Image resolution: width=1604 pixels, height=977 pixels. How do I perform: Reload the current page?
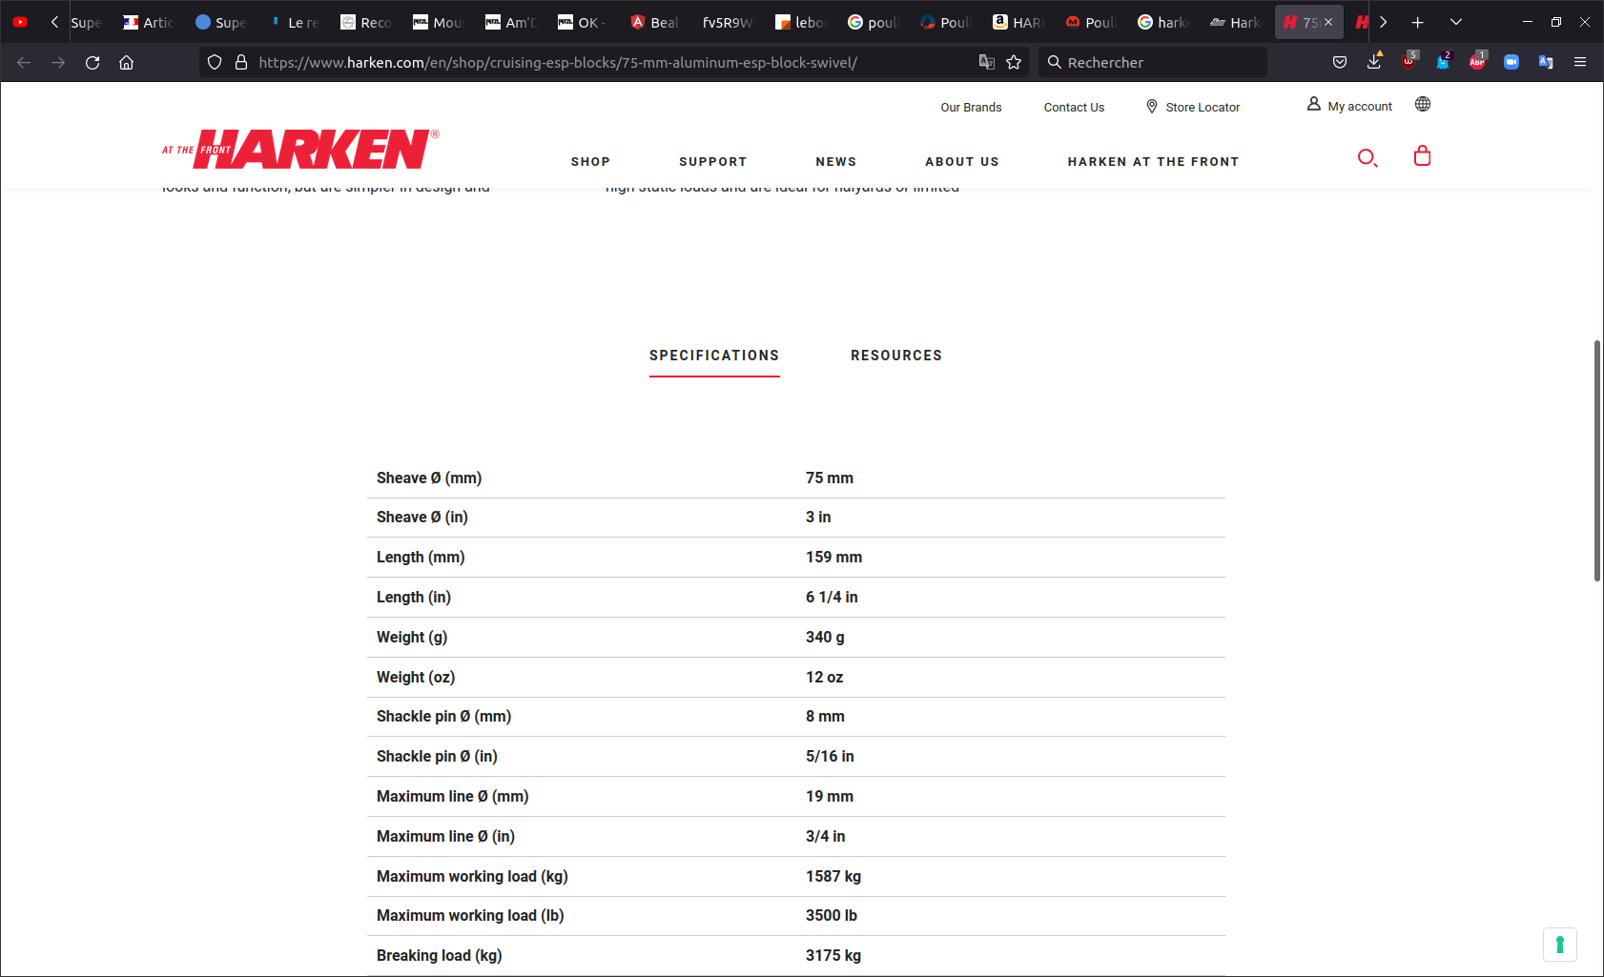click(93, 63)
